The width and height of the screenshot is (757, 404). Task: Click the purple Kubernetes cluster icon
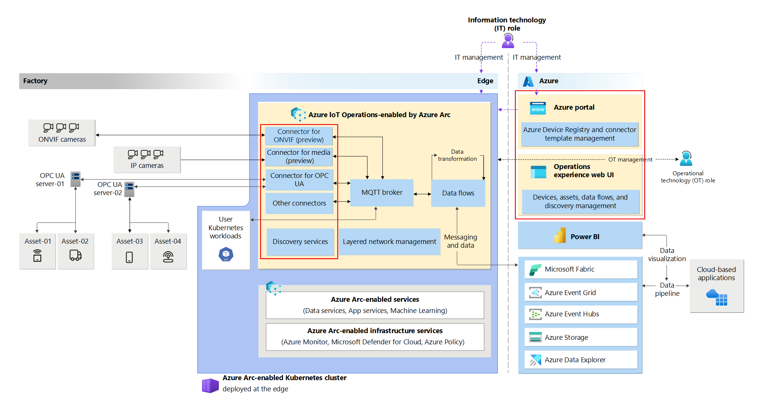tap(210, 385)
